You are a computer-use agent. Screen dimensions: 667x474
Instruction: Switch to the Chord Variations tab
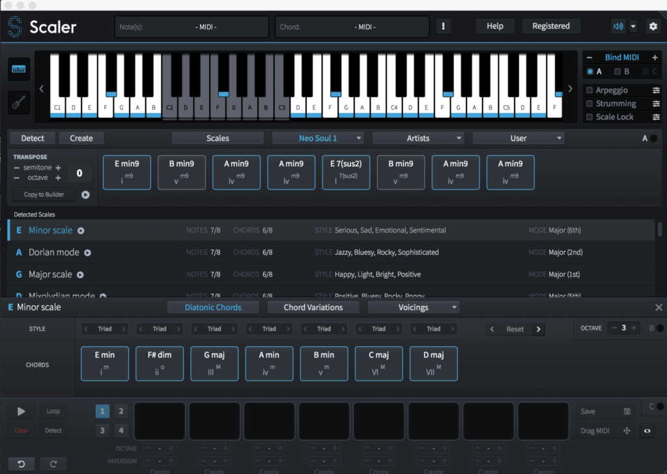pyautogui.click(x=313, y=307)
